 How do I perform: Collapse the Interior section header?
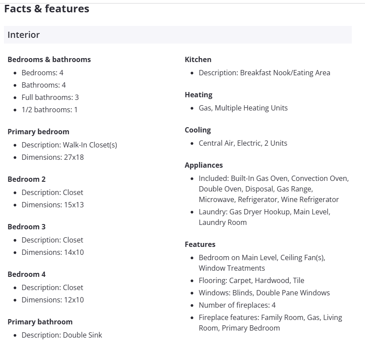pyautogui.click(x=177, y=35)
